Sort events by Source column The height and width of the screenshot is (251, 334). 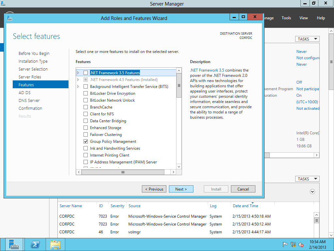click(134, 206)
